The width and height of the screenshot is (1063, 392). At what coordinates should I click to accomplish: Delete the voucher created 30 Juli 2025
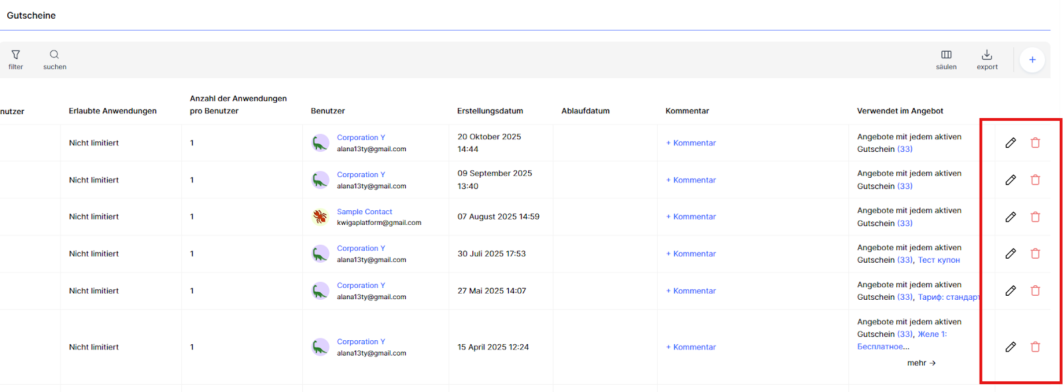(x=1035, y=253)
